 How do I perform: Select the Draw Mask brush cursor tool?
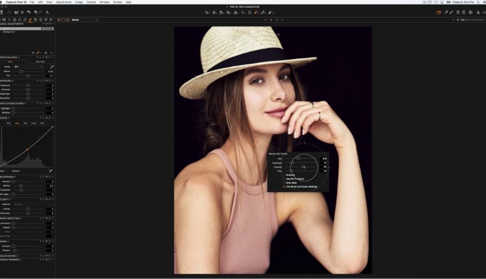click(x=256, y=12)
